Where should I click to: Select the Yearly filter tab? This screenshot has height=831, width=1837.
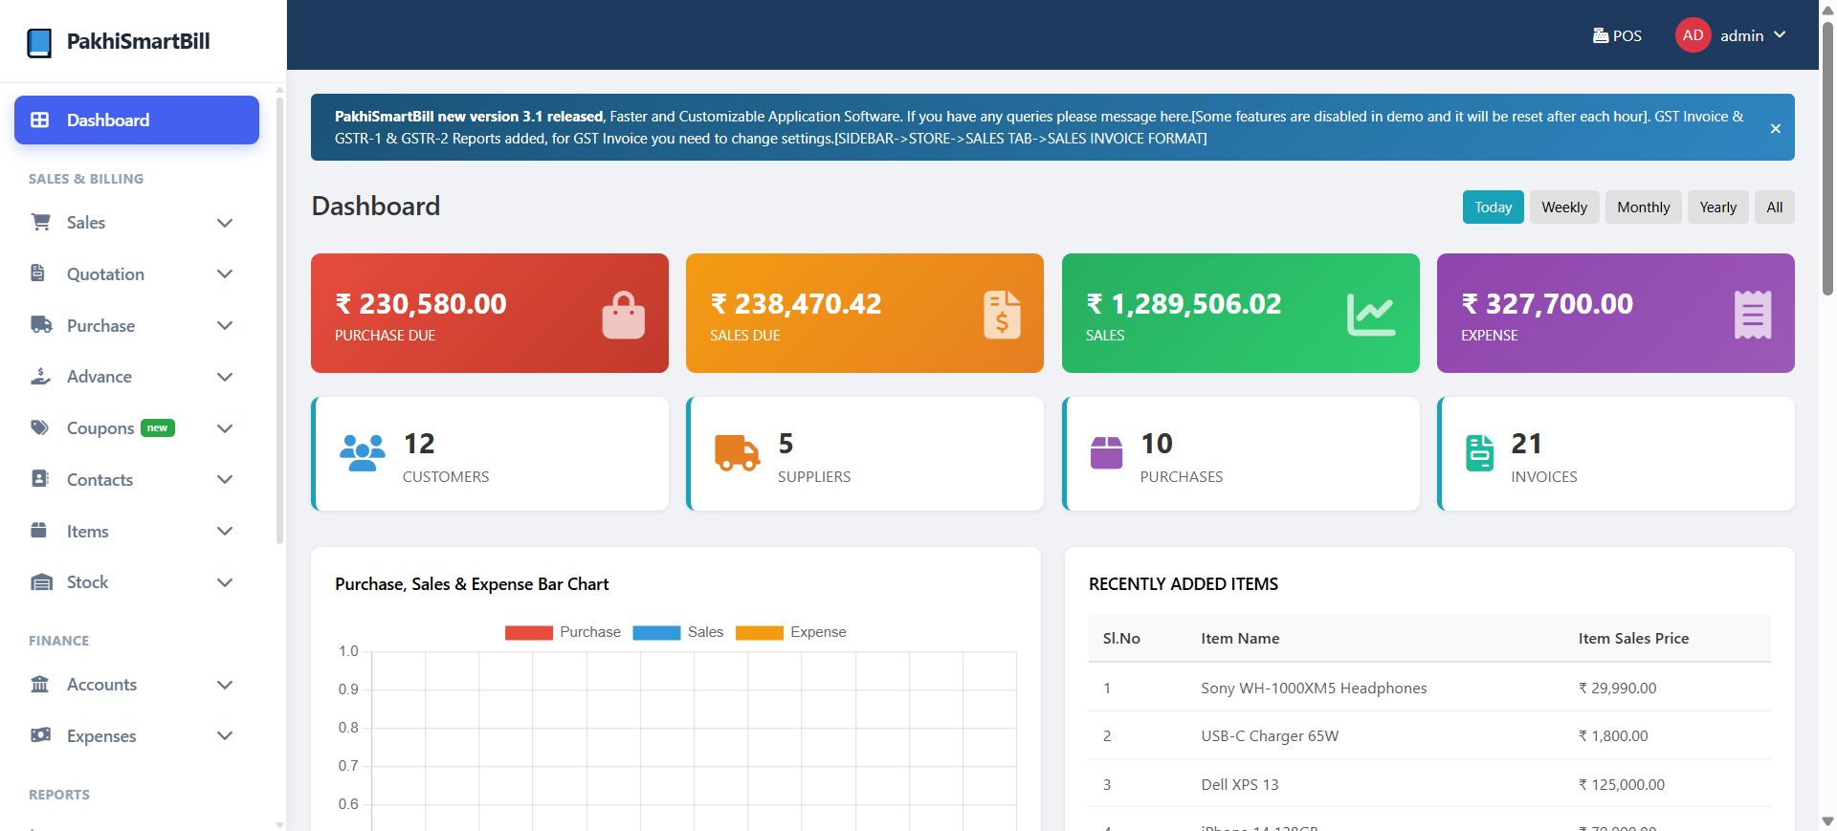point(1717,208)
